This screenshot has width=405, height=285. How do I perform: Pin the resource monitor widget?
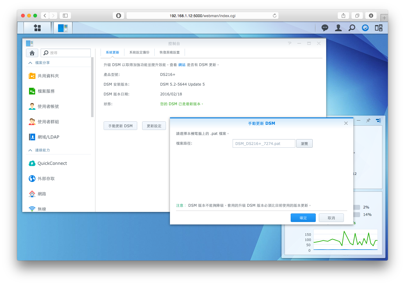[368, 120]
